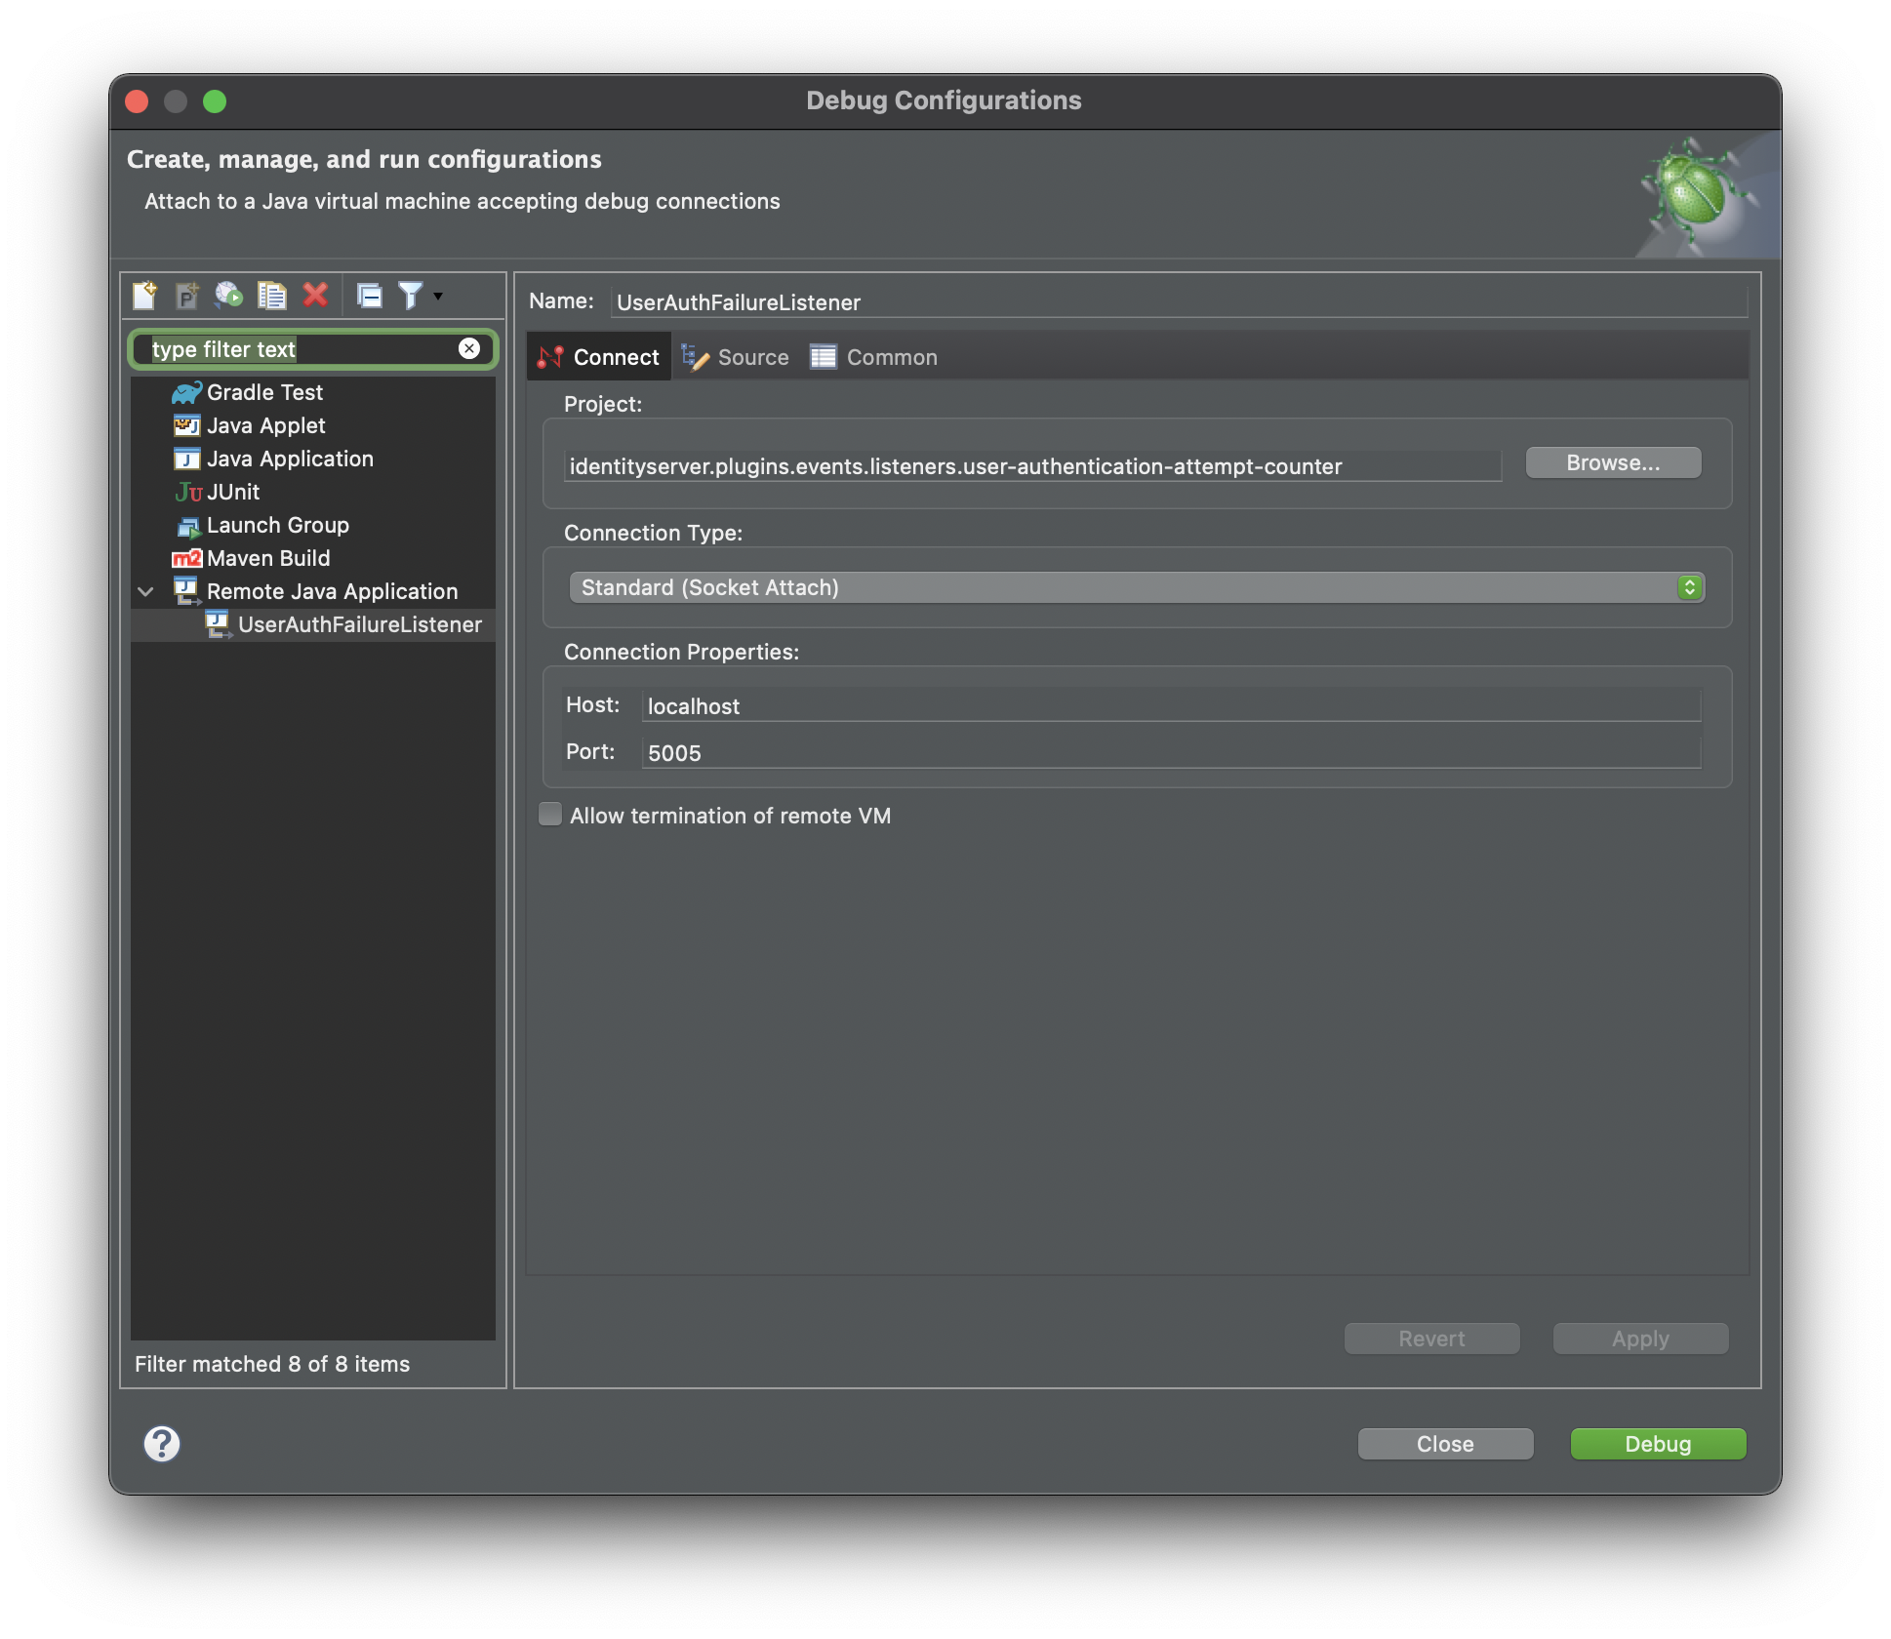
Task: Click the Project text field
Action: click(1032, 466)
